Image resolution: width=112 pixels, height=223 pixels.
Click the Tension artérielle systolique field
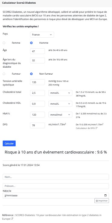point(38,82)
